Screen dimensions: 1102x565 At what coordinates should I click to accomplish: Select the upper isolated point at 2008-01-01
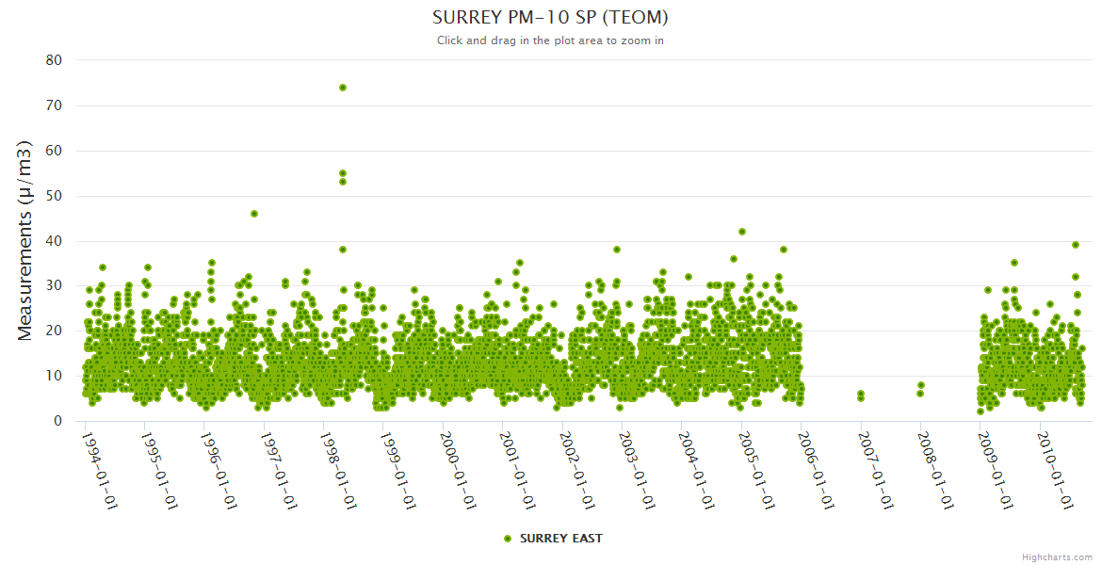[x=921, y=385]
